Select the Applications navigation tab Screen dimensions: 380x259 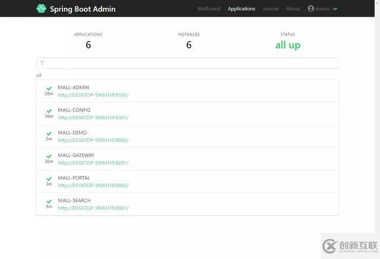tap(242, 9)
